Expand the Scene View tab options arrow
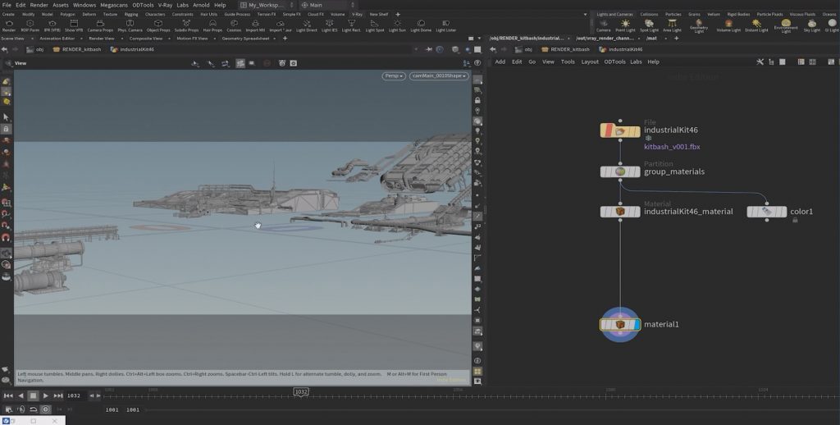This screenshot has width=840, height=425. (31, 39)
